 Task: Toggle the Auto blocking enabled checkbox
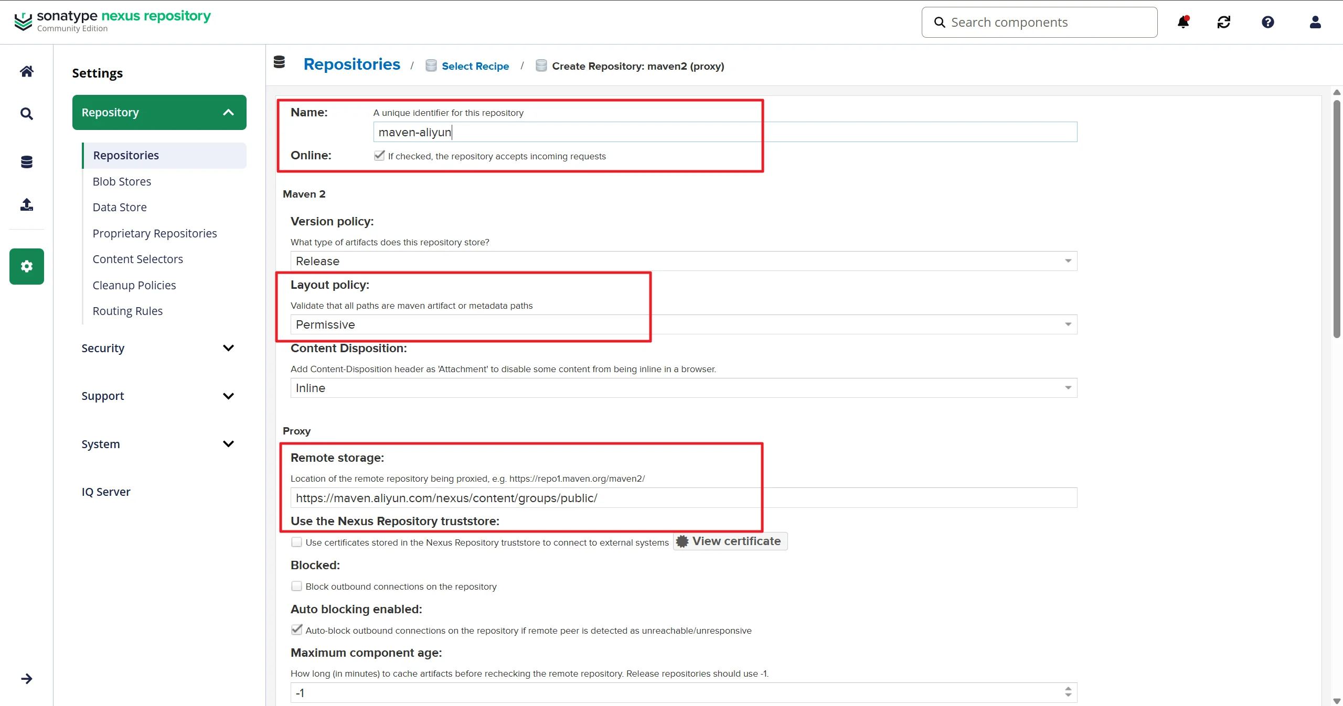(296, 629)
